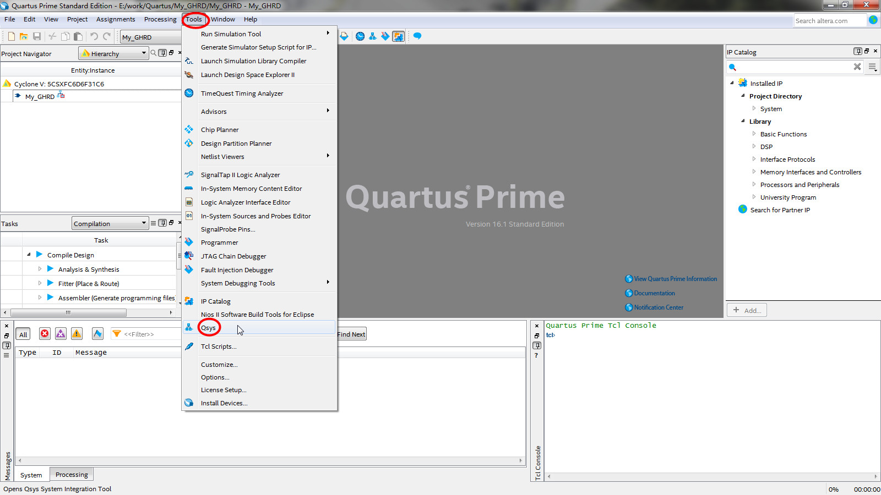Click the Save toolbar icon
The height and width of the screenshot is (495, 881).
coord(37,36)
